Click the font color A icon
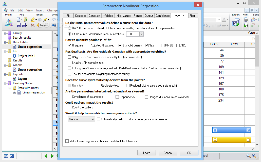The width and height of the screenshot is (261, 162). click(224, 20)
